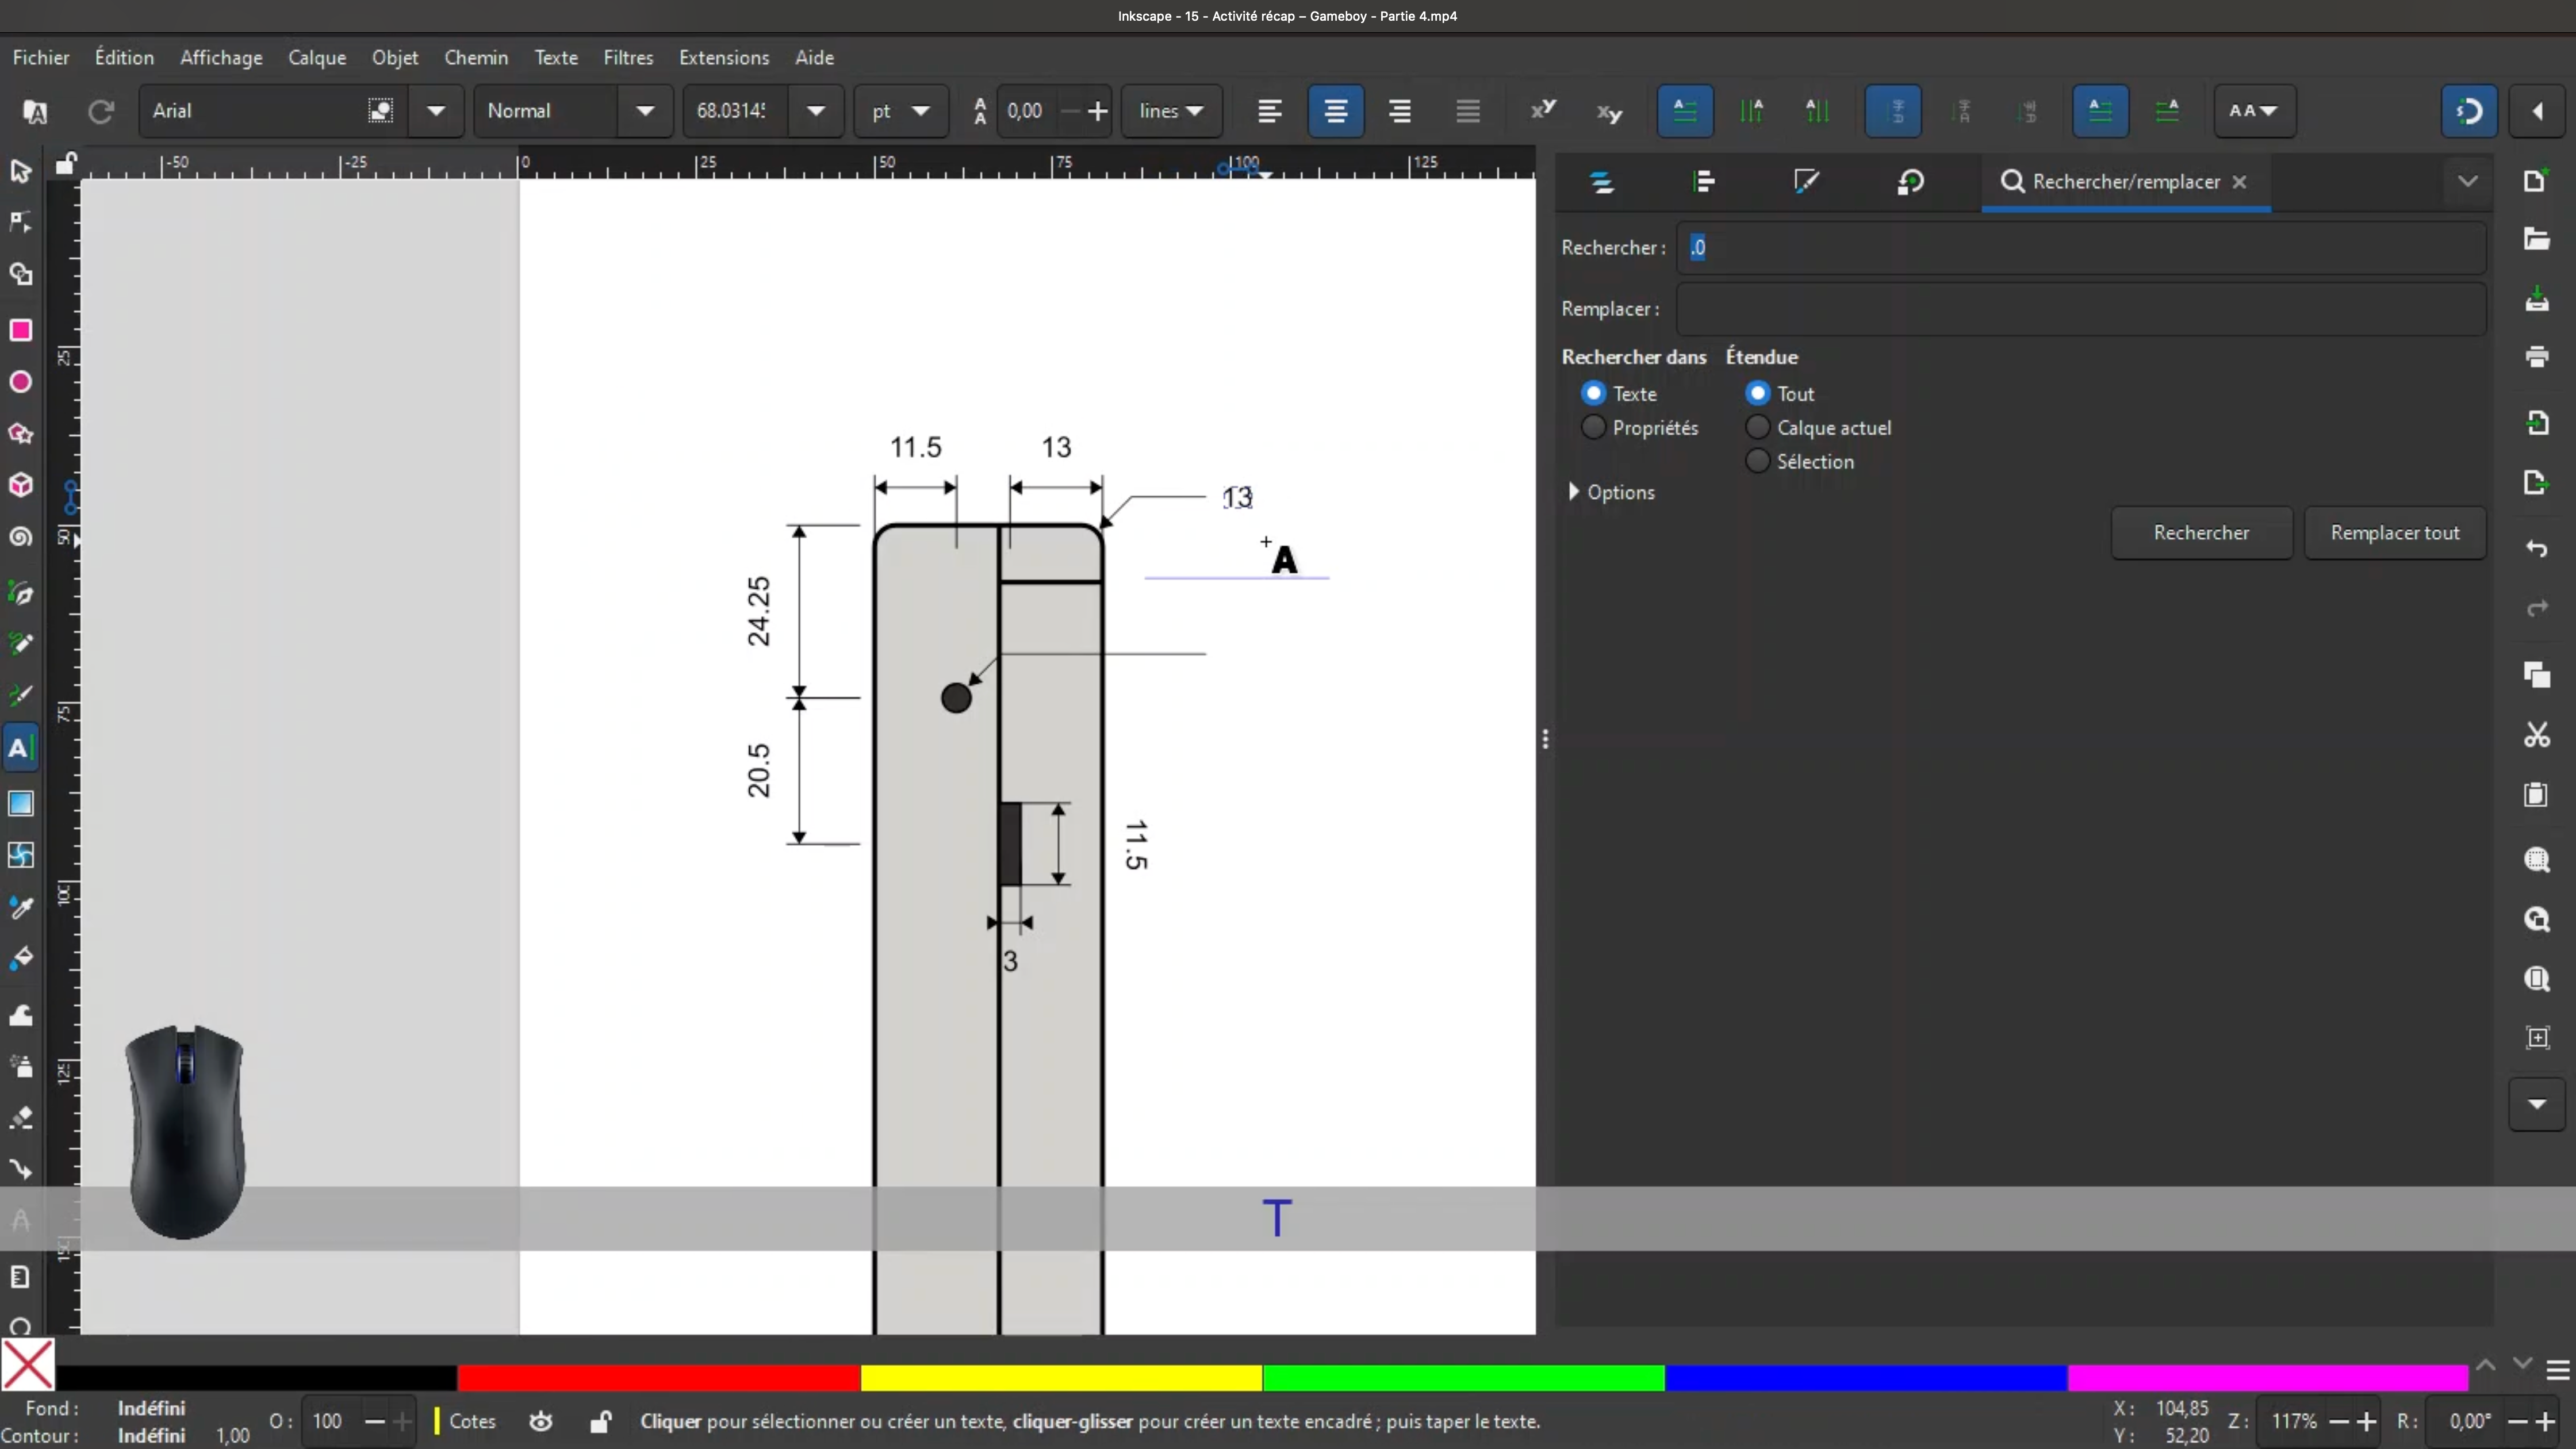This screenshot has width=2576, height=1449.
Task: Click the Cut scissors icon
Action: [x=2536, y=736]
